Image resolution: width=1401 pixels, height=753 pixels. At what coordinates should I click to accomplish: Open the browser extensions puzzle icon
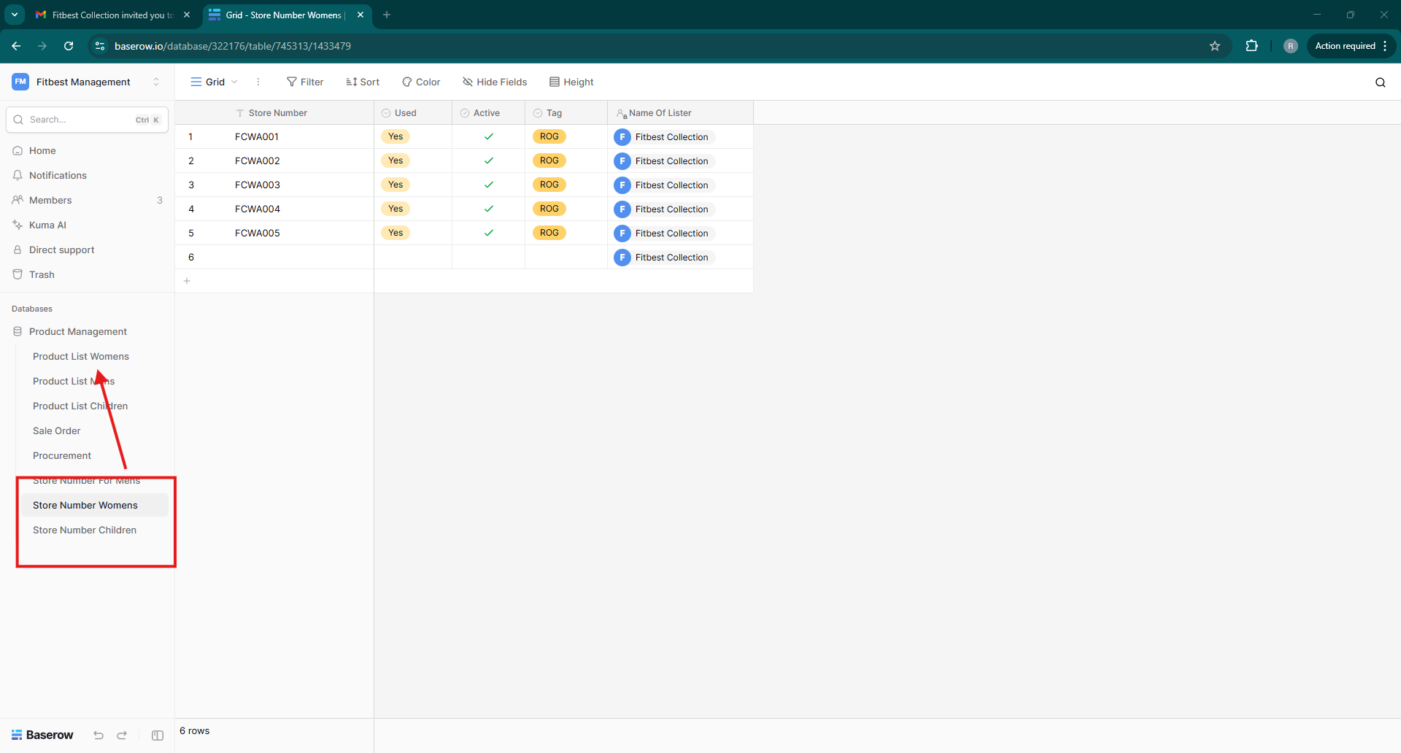tap(1251, 46)
